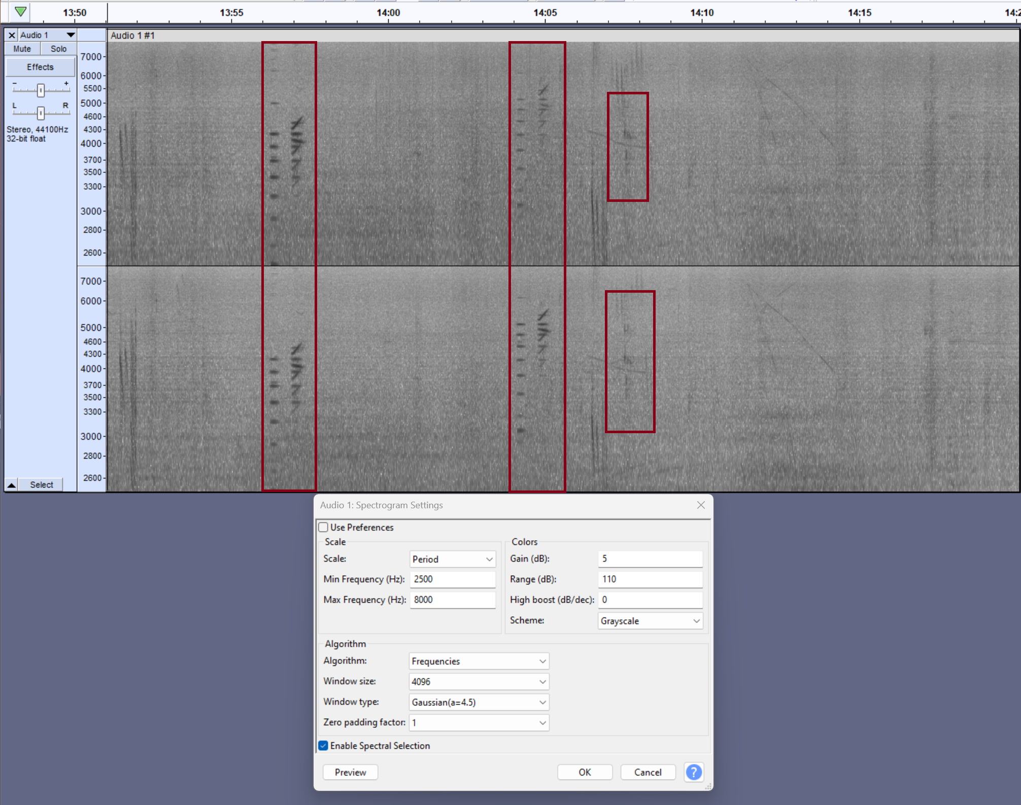1021x805 pixels.
Task: Open the Scale dropdown showing Period
Action: pyautogui.click(x=452, y=559)
